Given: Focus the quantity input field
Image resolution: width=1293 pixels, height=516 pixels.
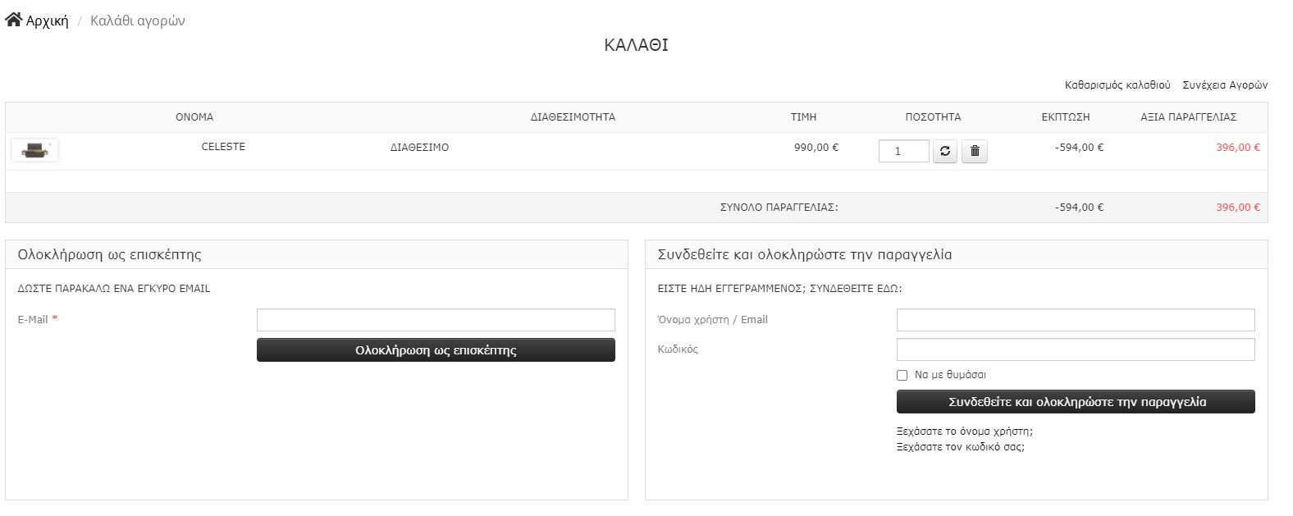Looking at the screenshot, I should click(903, 151).
